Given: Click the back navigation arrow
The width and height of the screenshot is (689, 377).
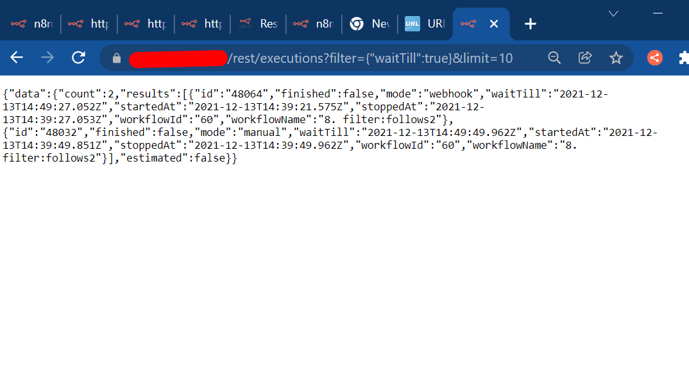Looking at the screenshot, I should point(16,58).
